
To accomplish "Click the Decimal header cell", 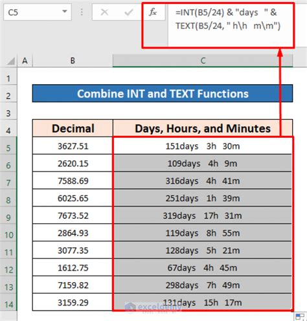I will pyautogui.click(x=73, y=128).
